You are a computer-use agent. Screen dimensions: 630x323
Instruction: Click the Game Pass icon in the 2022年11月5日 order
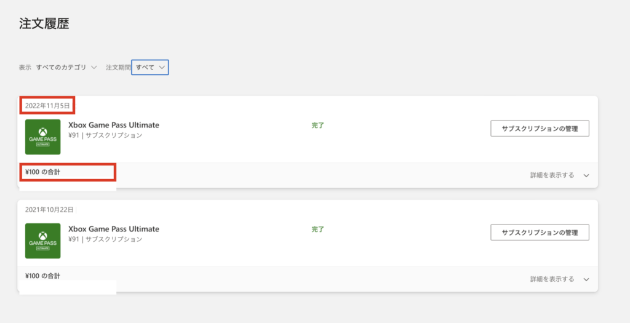click(x=42, y=137)
